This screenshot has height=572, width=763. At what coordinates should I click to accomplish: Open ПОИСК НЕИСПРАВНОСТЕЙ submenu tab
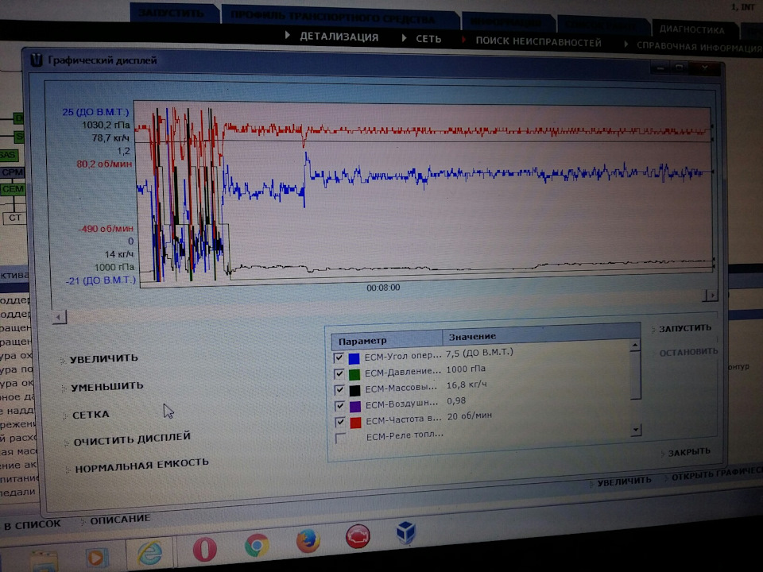coord(538,42)
